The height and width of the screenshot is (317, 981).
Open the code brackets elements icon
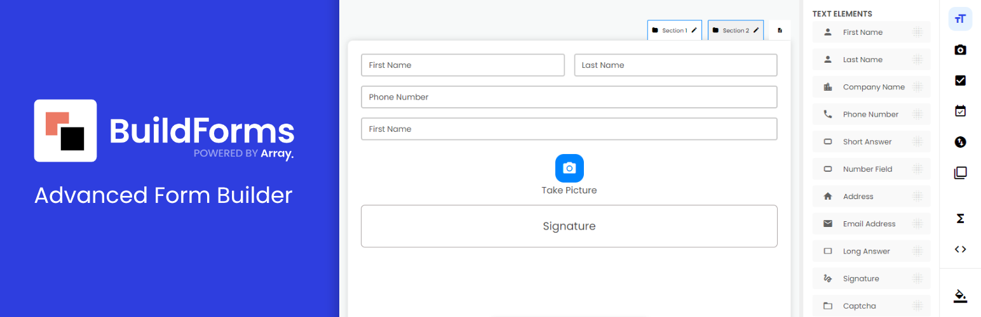pyautogui.click(x=960, y=249)
